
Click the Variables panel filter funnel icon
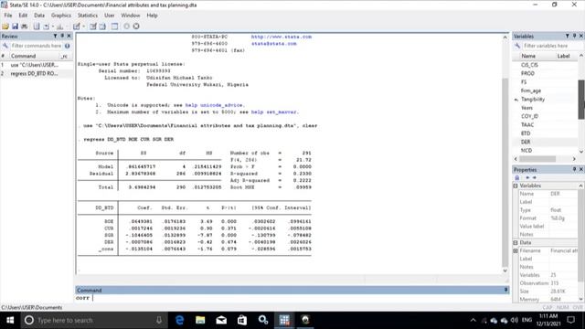tap(567, 36)
